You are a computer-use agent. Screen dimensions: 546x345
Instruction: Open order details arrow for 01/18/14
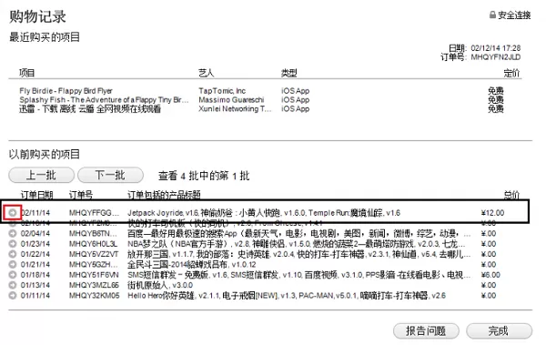(x=13, y=275)
